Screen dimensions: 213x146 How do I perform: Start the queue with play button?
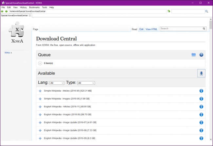click(40, 63)
